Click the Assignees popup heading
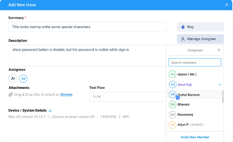Screen dimensions: 233x142 point(195,50)
